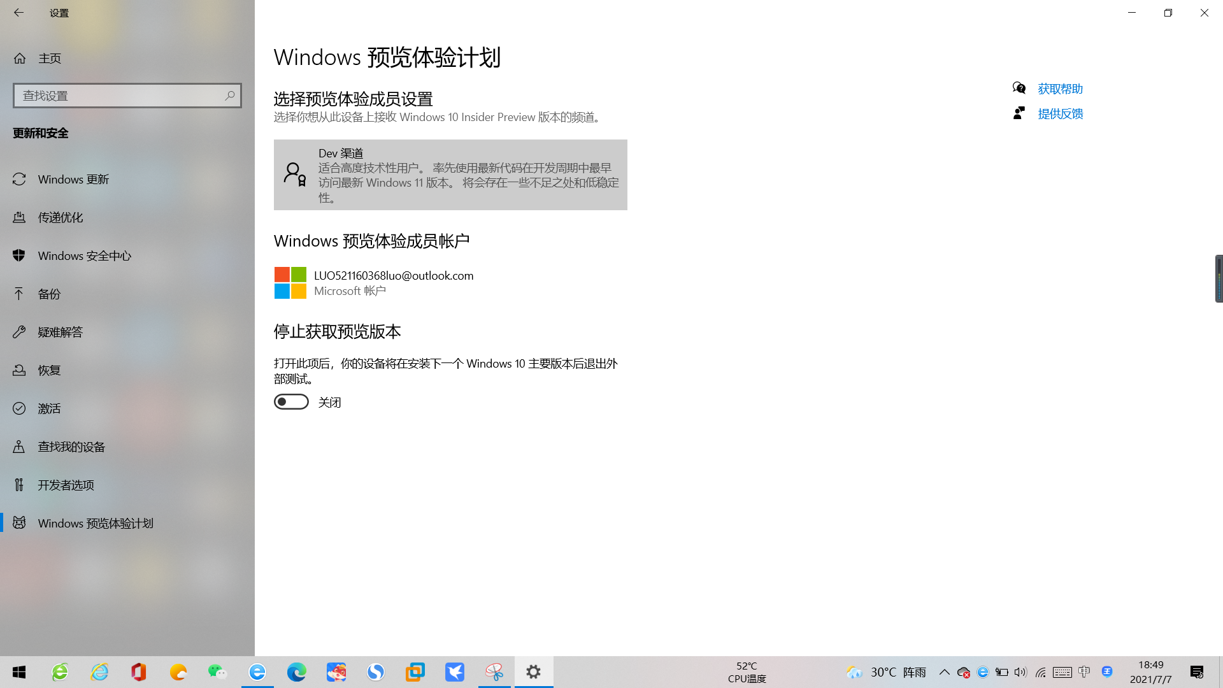The width and height of the screenshot is (1223, 688).
Task: Open the volume control in the tray
Action: click(1020, 672)
